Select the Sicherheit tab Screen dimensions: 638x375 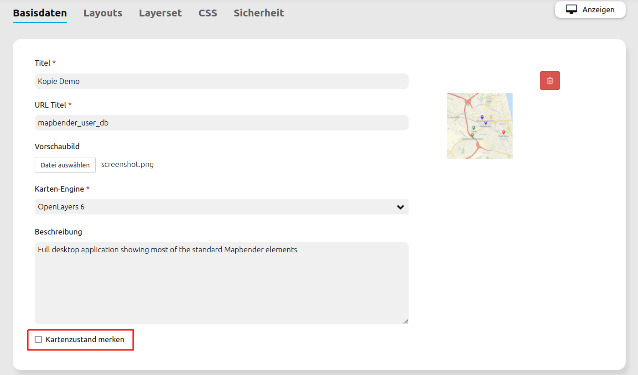(x=259, y=13)
